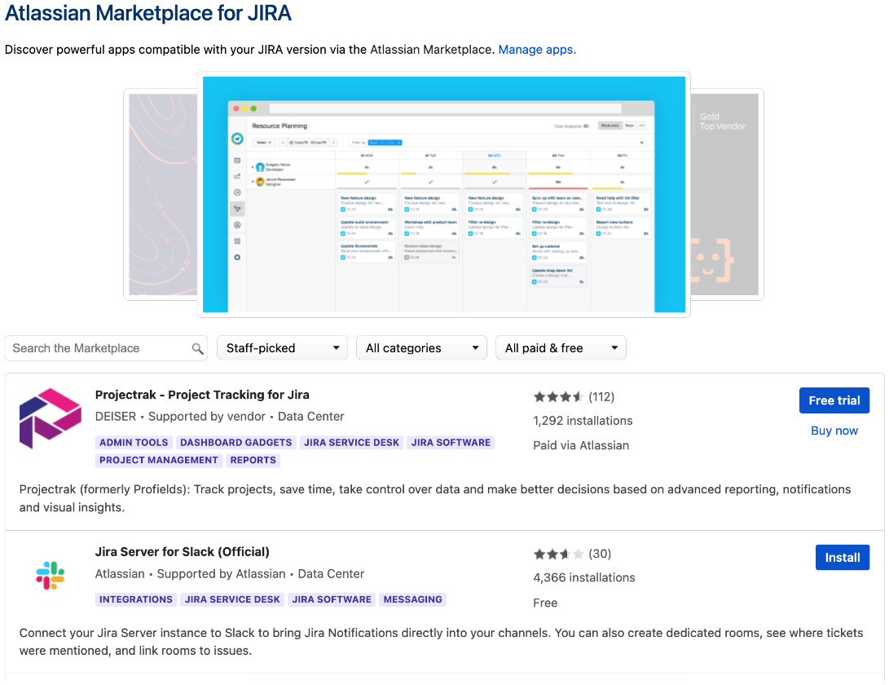Click the Slack icon beside Jira Server for Slack
Screen dimensions: 889x685
[x=51, y=574]
